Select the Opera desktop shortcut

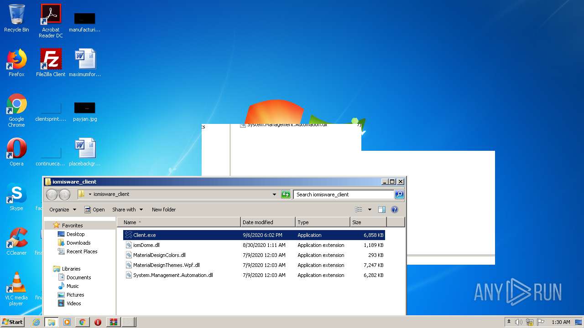click(x=16, y=152)
